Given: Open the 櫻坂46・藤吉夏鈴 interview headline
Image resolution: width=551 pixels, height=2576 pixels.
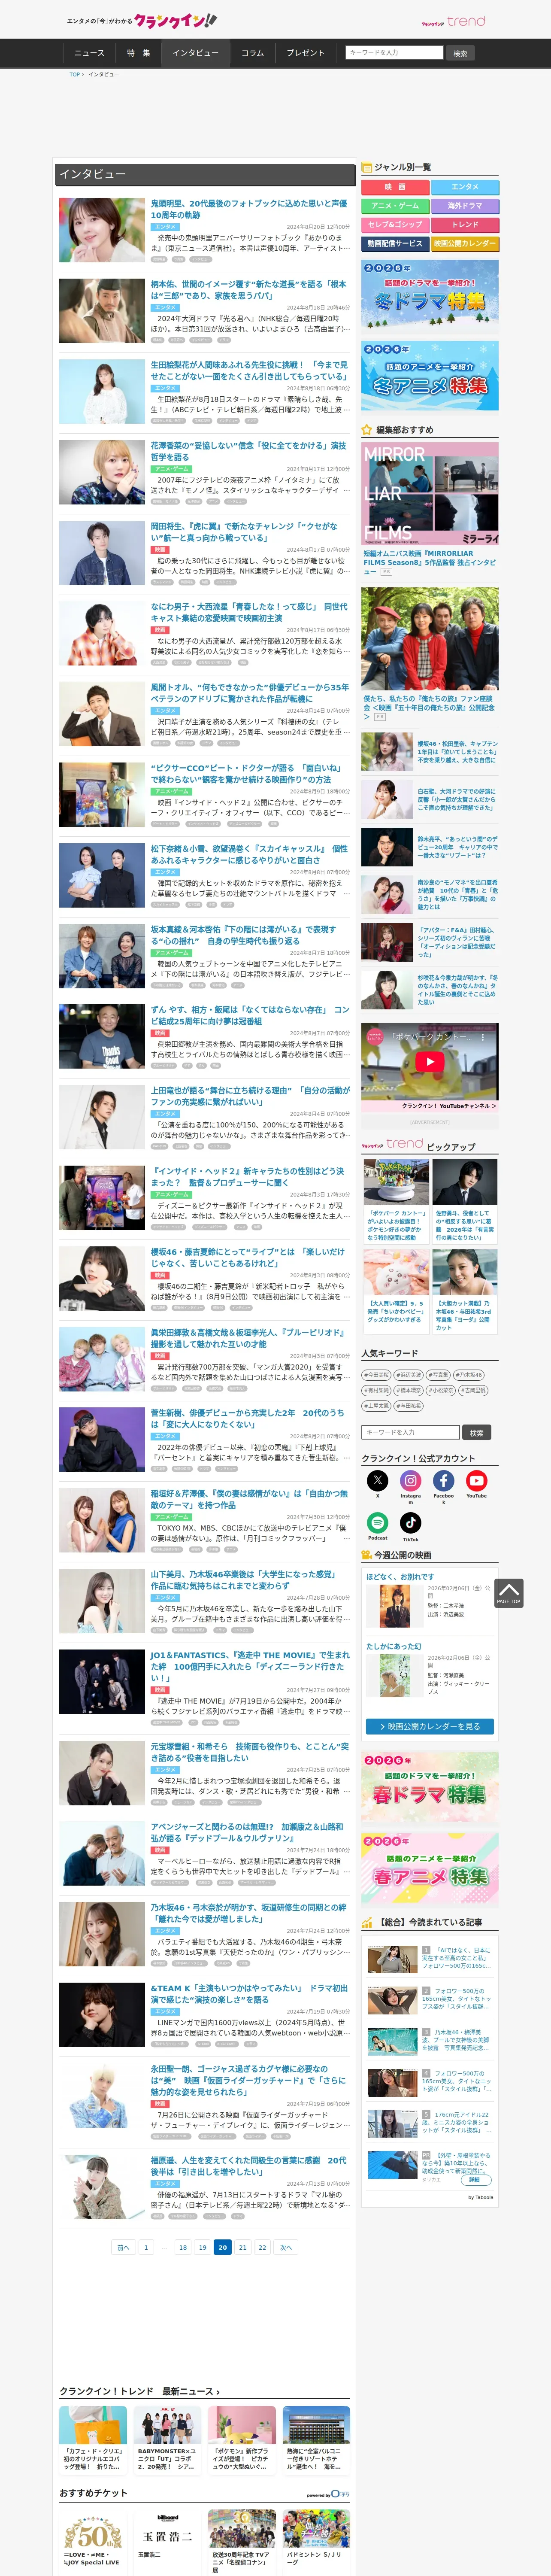Looking at the screenshot, I should click(249, 1258).
